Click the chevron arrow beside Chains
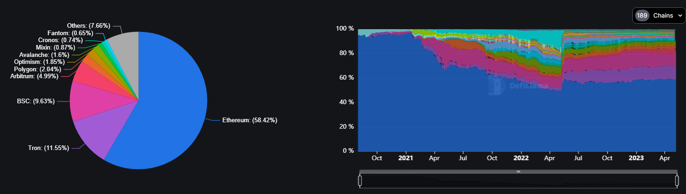 [680, 16]
